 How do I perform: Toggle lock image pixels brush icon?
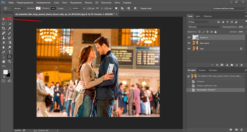pos(204,32)
